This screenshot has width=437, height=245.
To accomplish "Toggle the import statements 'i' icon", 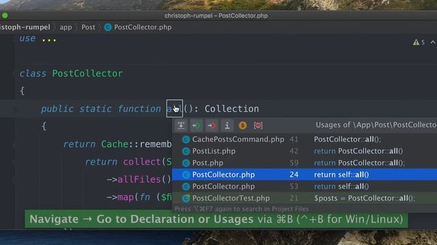I will click(x=227, y=125).
